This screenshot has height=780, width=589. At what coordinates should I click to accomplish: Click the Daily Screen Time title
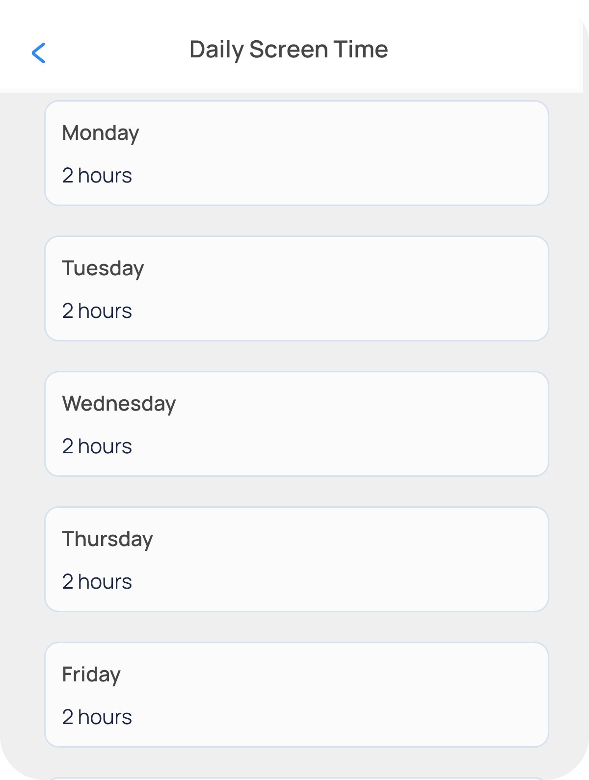click(x=289, y=50)
